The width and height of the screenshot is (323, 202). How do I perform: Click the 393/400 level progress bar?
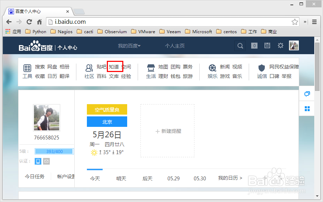(54, 151)
